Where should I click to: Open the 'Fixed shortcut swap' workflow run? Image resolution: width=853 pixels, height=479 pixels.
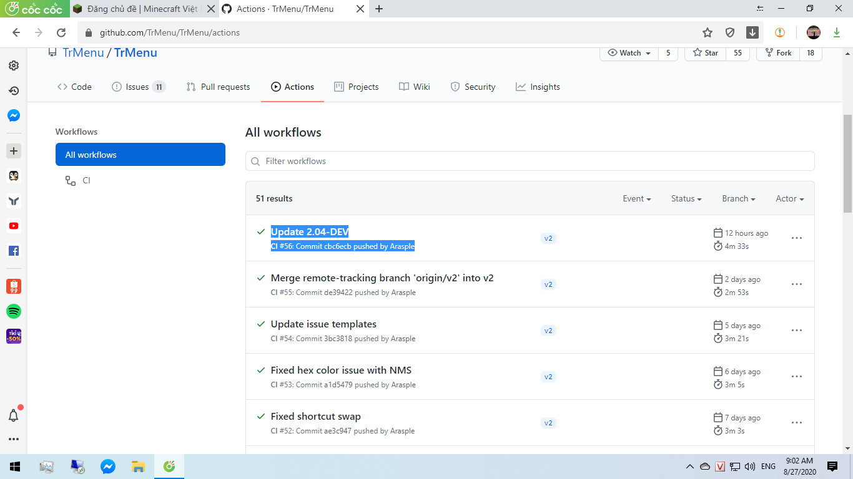(315, 417)
